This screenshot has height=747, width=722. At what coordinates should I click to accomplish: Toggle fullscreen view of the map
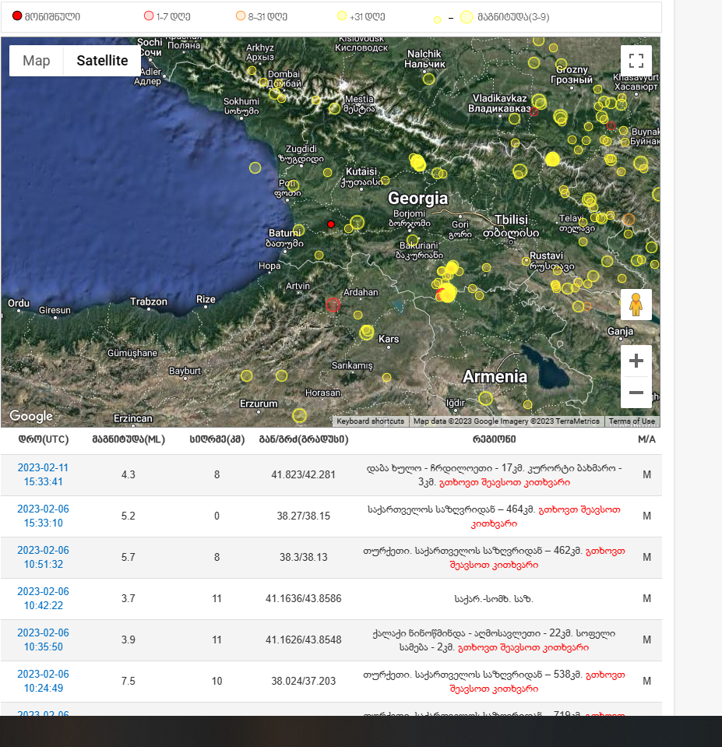coord(636,62)
